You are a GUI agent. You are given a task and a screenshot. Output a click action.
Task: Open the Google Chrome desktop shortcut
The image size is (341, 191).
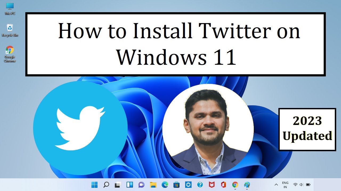[10, 54]
